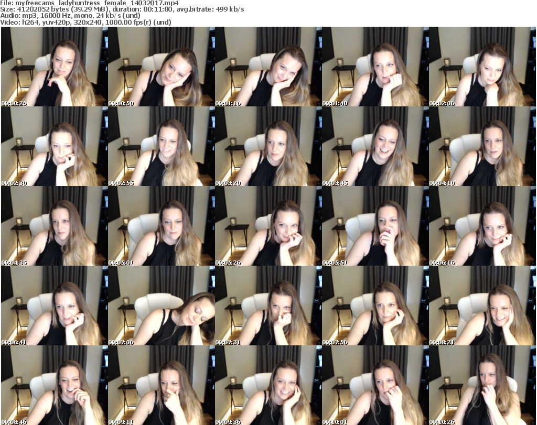Select the thumbnail stamped 00:00:25
The width and height of the screenshot is (537, 425).
55,67
